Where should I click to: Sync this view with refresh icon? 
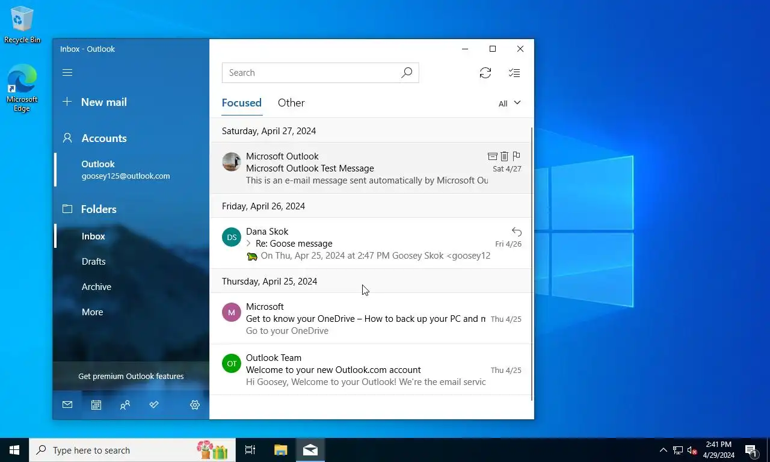coord(485,73)
